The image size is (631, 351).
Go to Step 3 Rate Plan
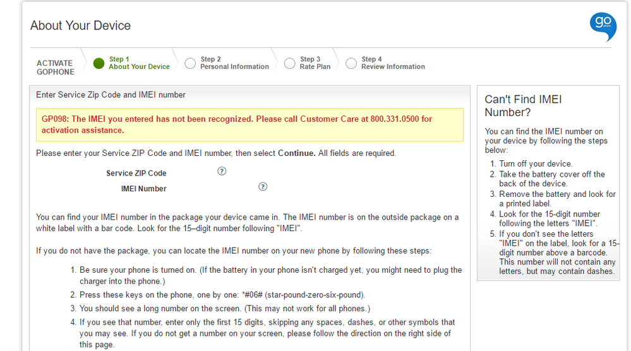pos(315,63)
